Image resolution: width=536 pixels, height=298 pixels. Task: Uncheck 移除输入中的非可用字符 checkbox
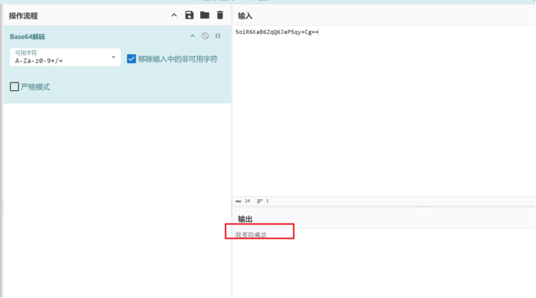coord(132,59)
